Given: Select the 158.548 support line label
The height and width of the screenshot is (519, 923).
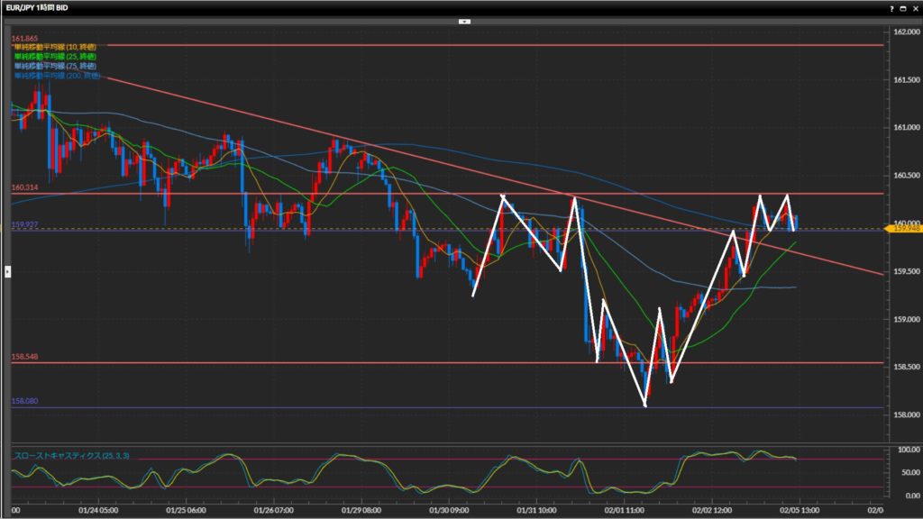Looking at the screenshot, I should click(23, 358).
